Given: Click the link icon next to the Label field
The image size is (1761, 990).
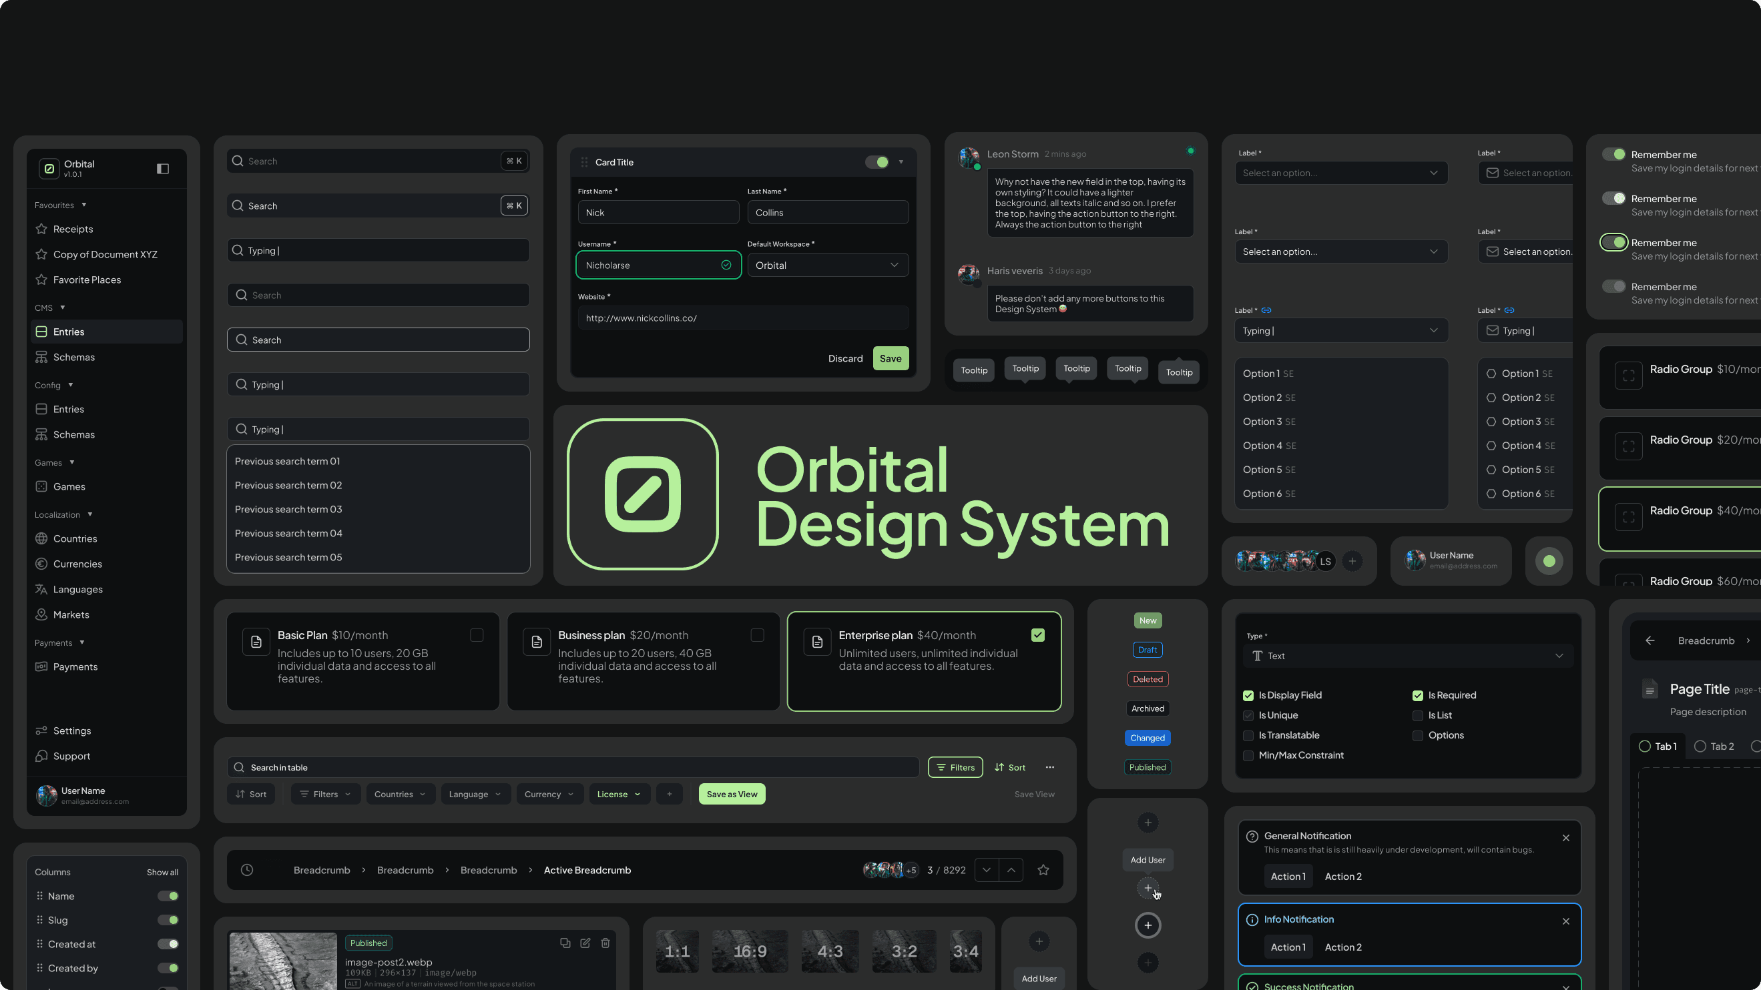Looking at the screenshot, I should click(1266, 310).
